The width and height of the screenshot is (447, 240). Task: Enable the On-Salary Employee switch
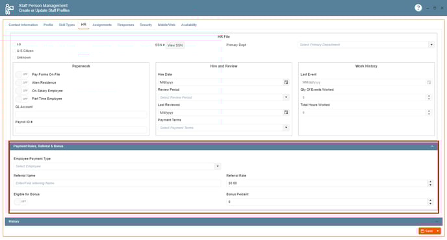(x=22, y=91)
